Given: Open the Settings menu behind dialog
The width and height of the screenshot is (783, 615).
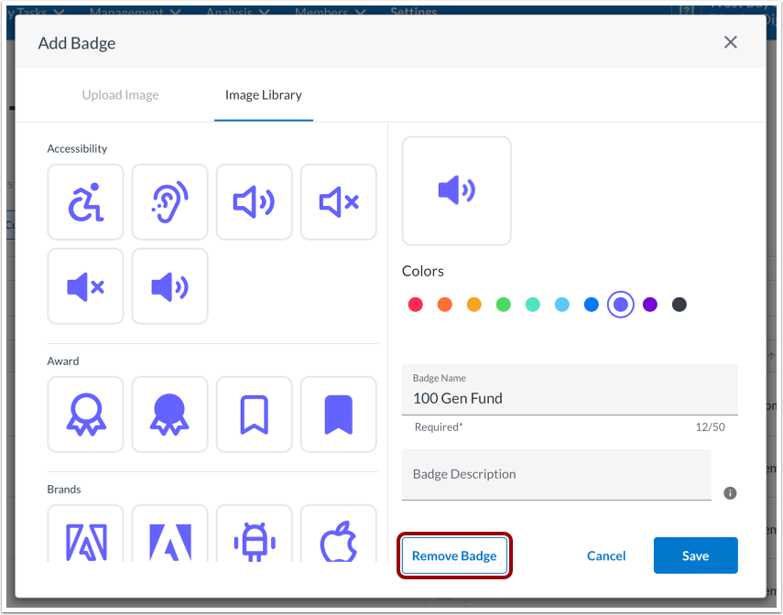Looking at the screenshot, I should [413, 10].
